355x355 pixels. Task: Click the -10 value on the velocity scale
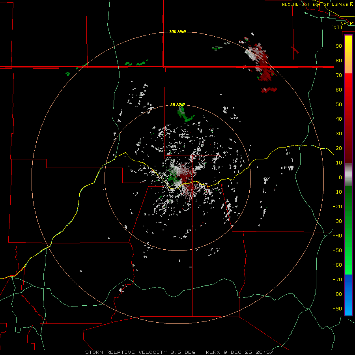pos(337,192)
